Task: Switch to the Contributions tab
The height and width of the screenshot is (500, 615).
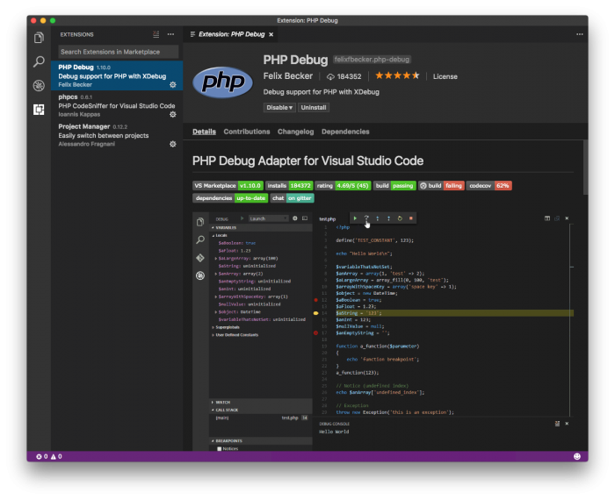Action: [x=247, y=132]
